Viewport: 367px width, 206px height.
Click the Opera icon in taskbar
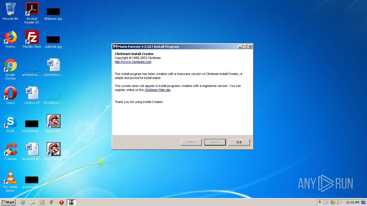coord(61,202)
